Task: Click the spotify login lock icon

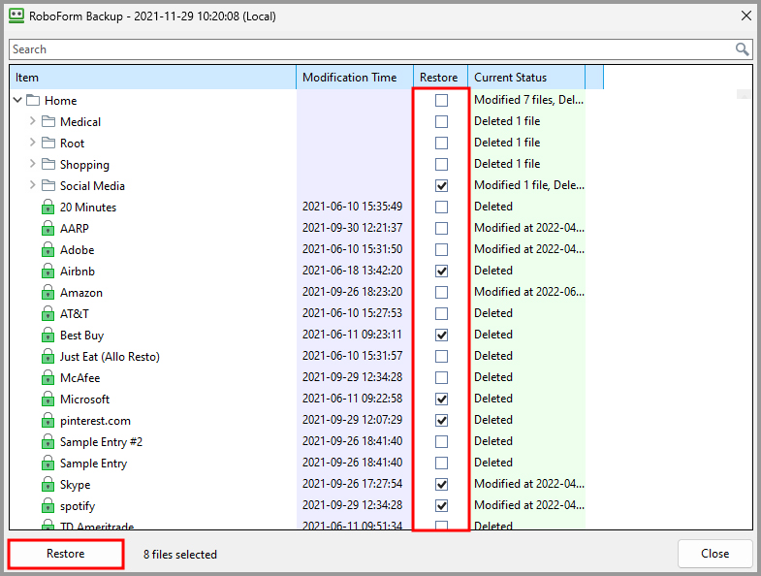Action: tap(48, 505)
